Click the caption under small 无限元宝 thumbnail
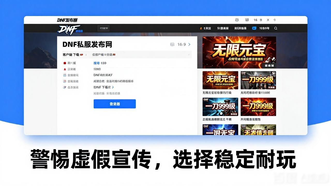The image size is (331, 186). click(217, 93)
